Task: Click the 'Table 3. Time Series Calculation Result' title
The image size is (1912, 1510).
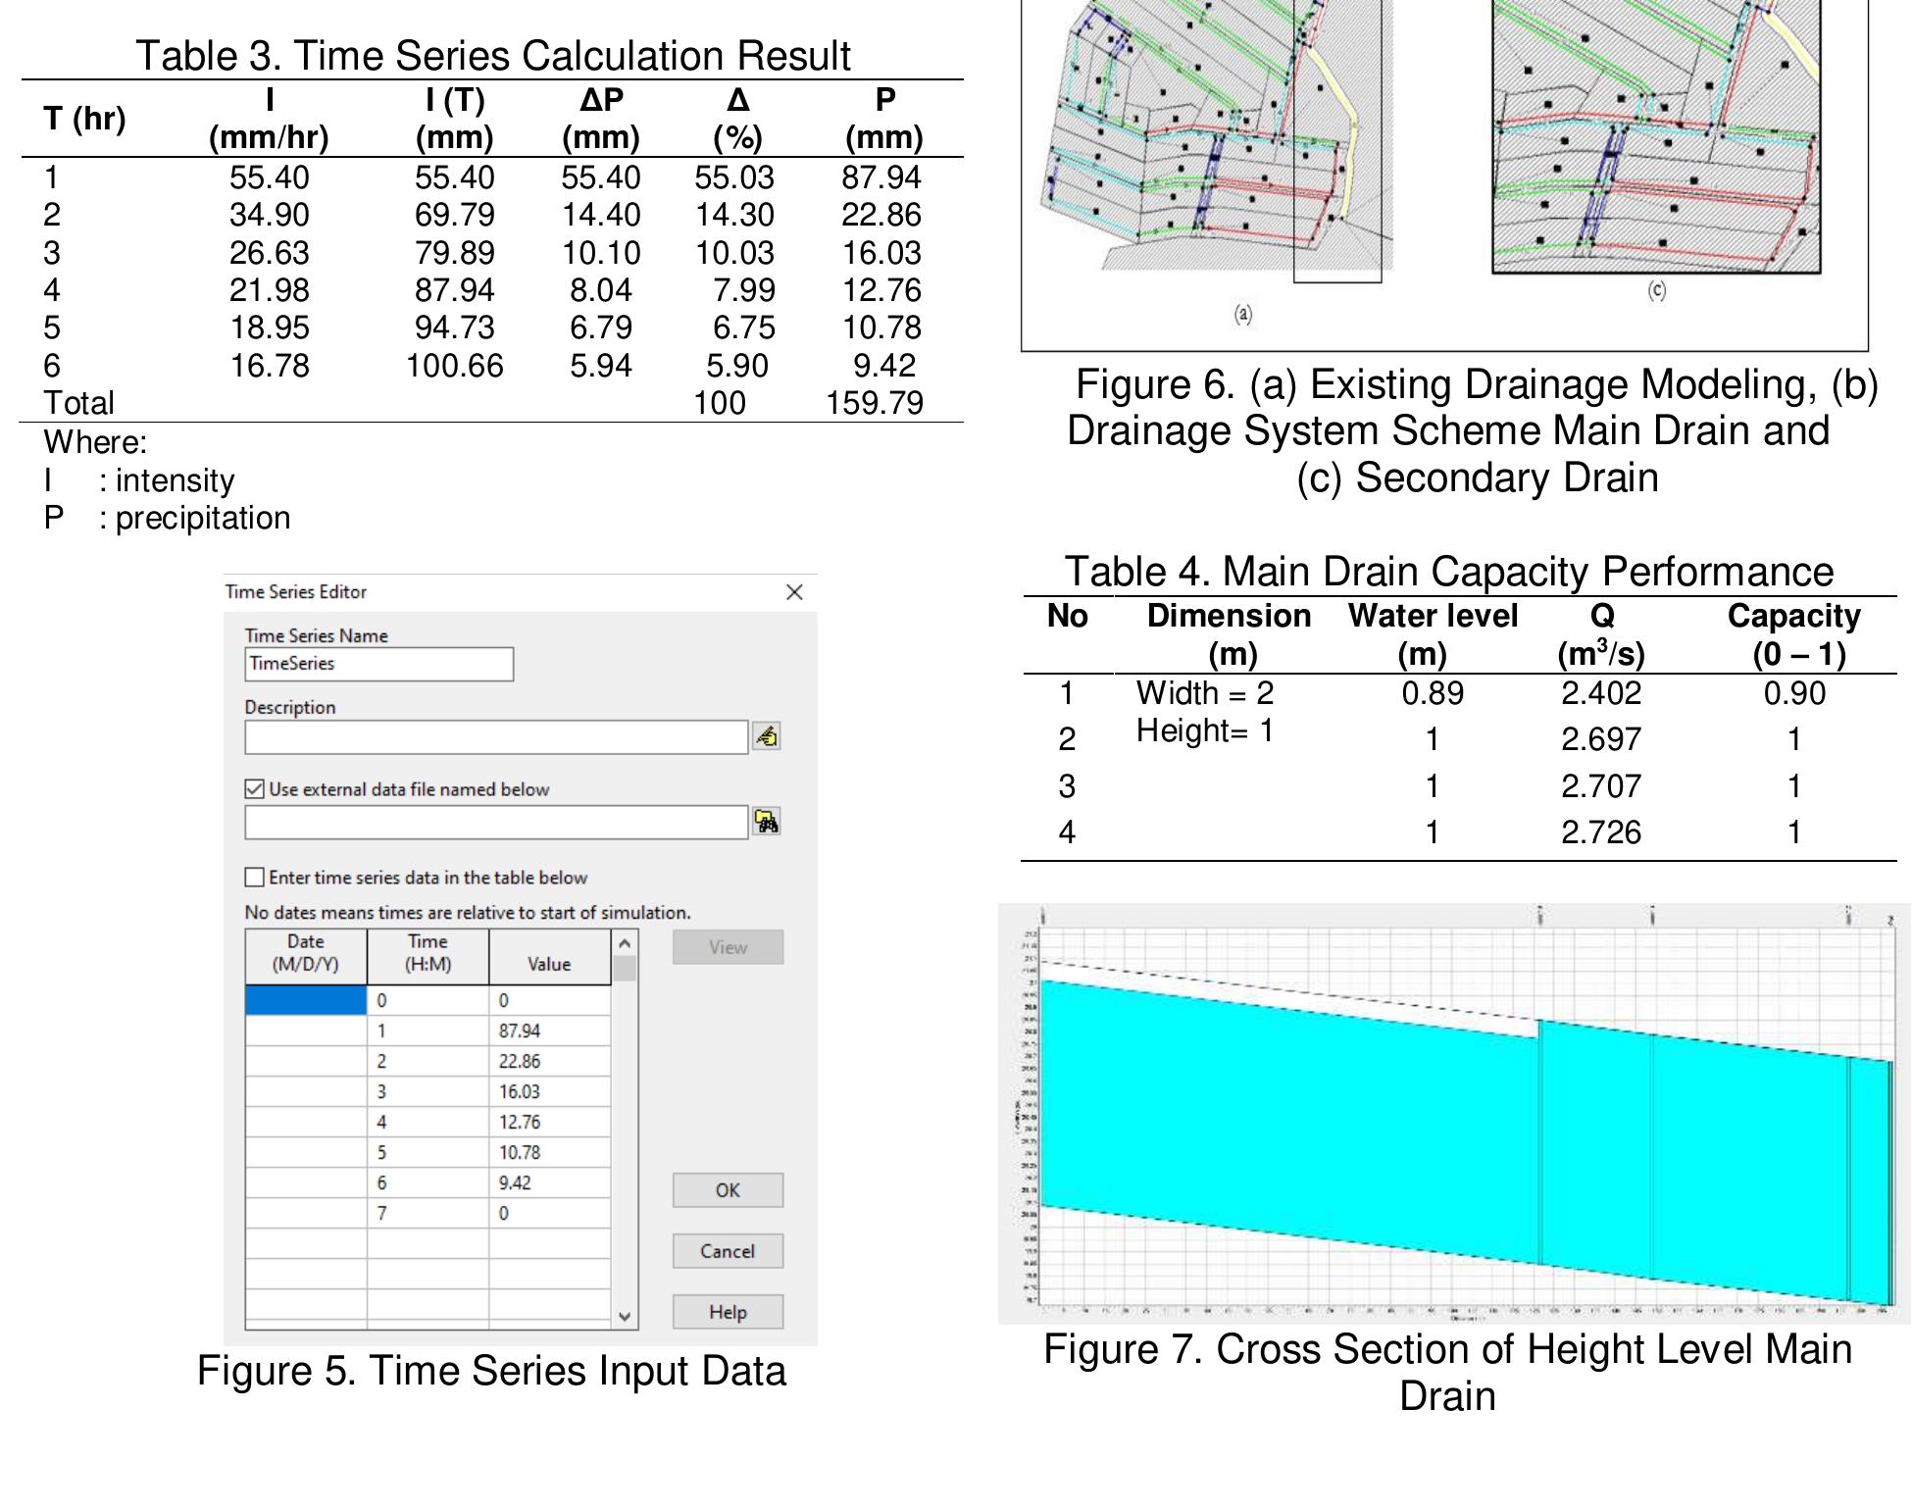Action: tap(493, 56)
